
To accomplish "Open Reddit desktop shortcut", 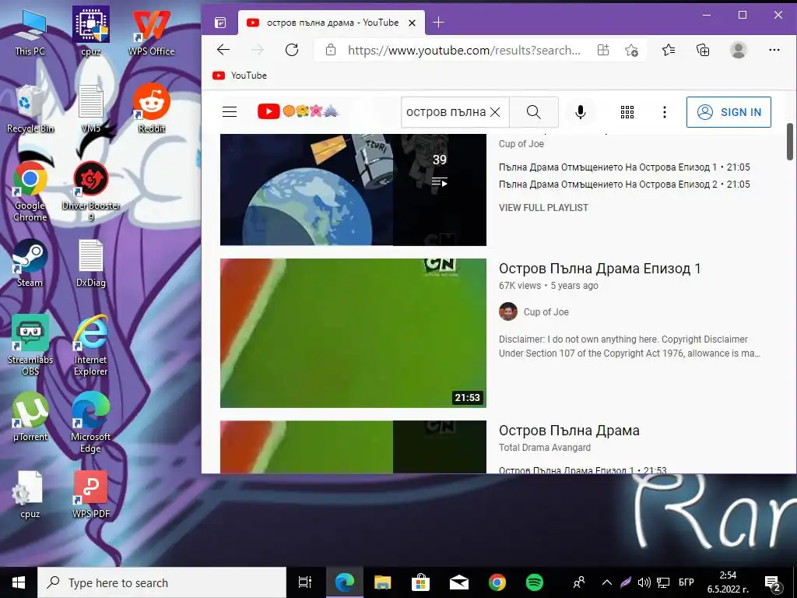I will [152, 109].
